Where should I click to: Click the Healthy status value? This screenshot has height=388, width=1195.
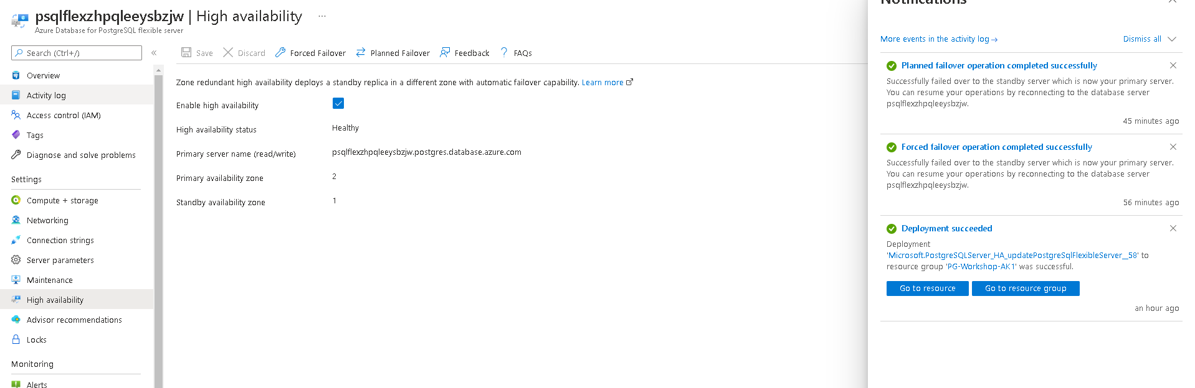tap(345, 127)
